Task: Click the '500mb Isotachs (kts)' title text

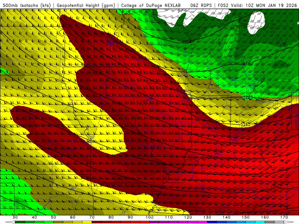Action: (27, 5)
